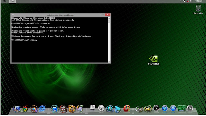206x116 pixels.
Task: Show hidden tray icons arrow
Action: (180, 1)
